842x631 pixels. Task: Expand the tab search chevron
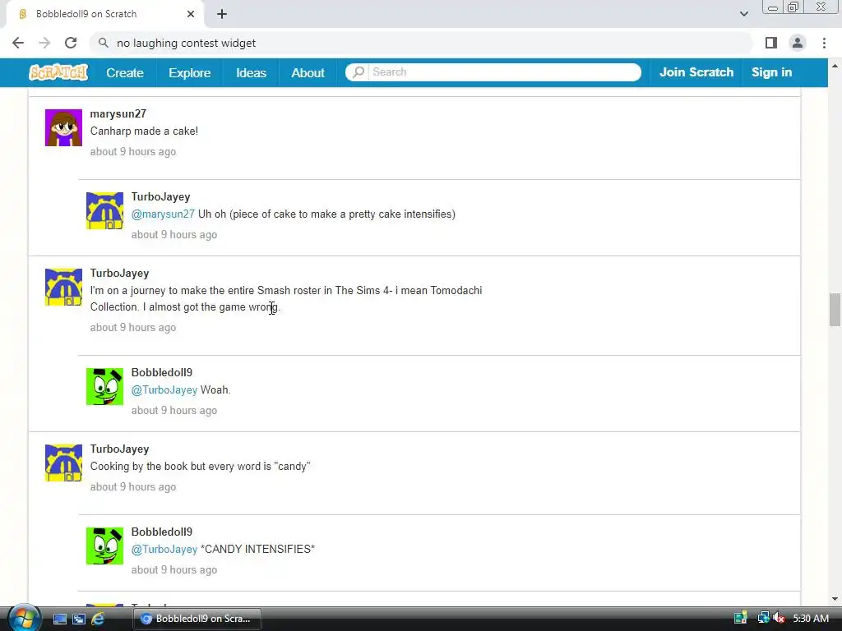tap(743, 14)
